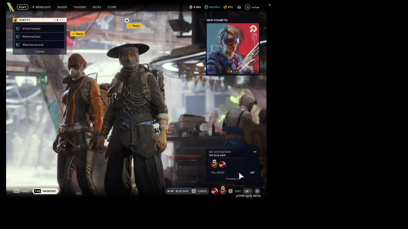Click the microphone icon in the corner
This screenshot has width=408, height=229.
[x=270, y=5]
